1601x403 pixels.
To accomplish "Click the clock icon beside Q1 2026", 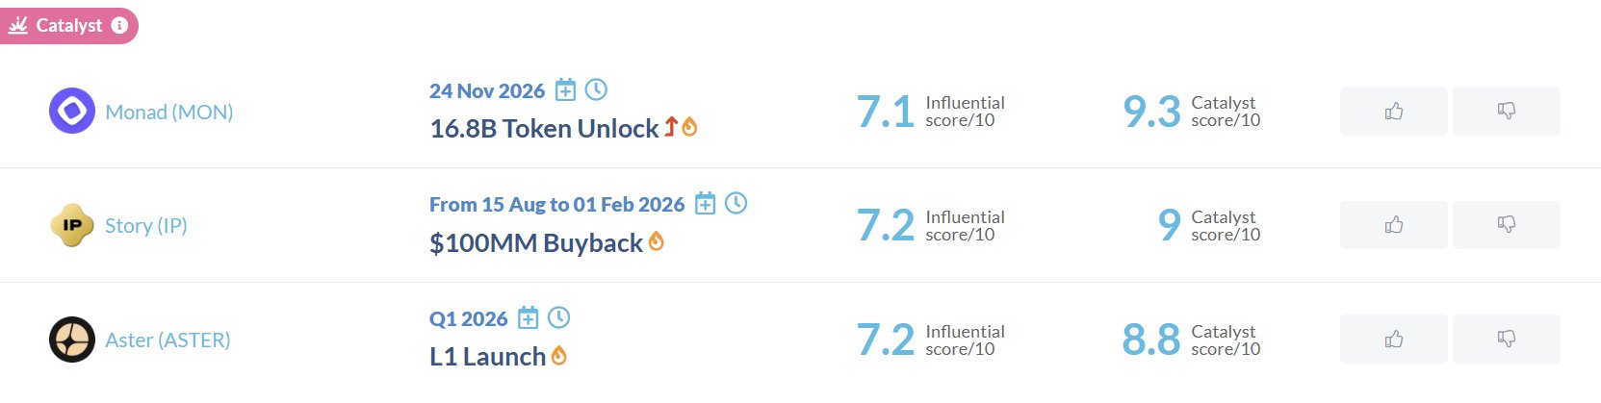I will pos(559,317).
